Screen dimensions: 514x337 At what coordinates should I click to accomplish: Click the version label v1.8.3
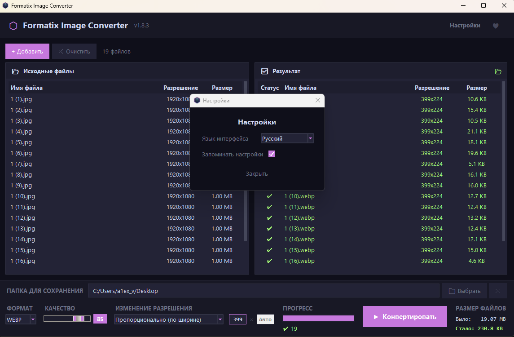point(141,26)
